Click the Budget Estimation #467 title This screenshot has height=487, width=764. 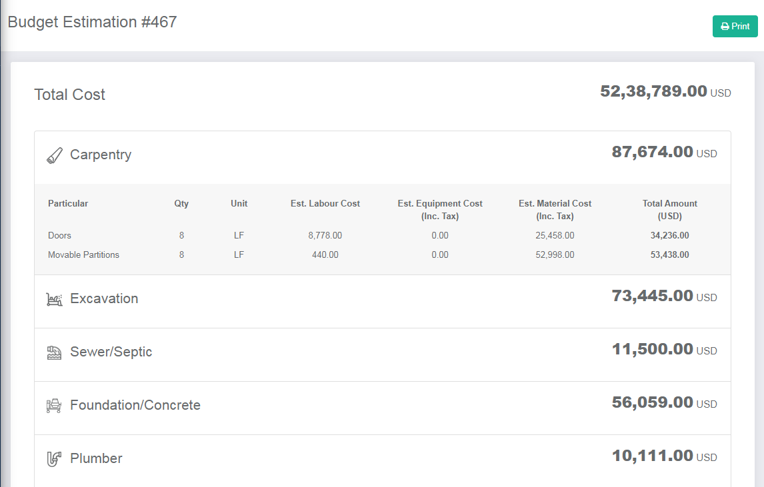[92, 22]
